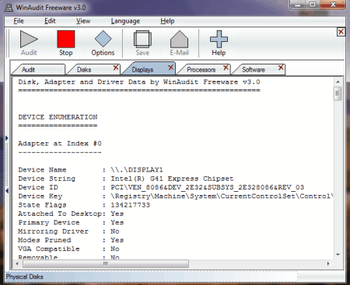Click 'Physical Disks' in the status bar

pyautogui.click(x=24, y=276)
